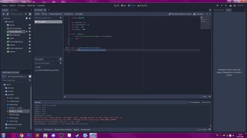Open the Отладчик bottom panel
247x138 pixels.
(48, 130)
